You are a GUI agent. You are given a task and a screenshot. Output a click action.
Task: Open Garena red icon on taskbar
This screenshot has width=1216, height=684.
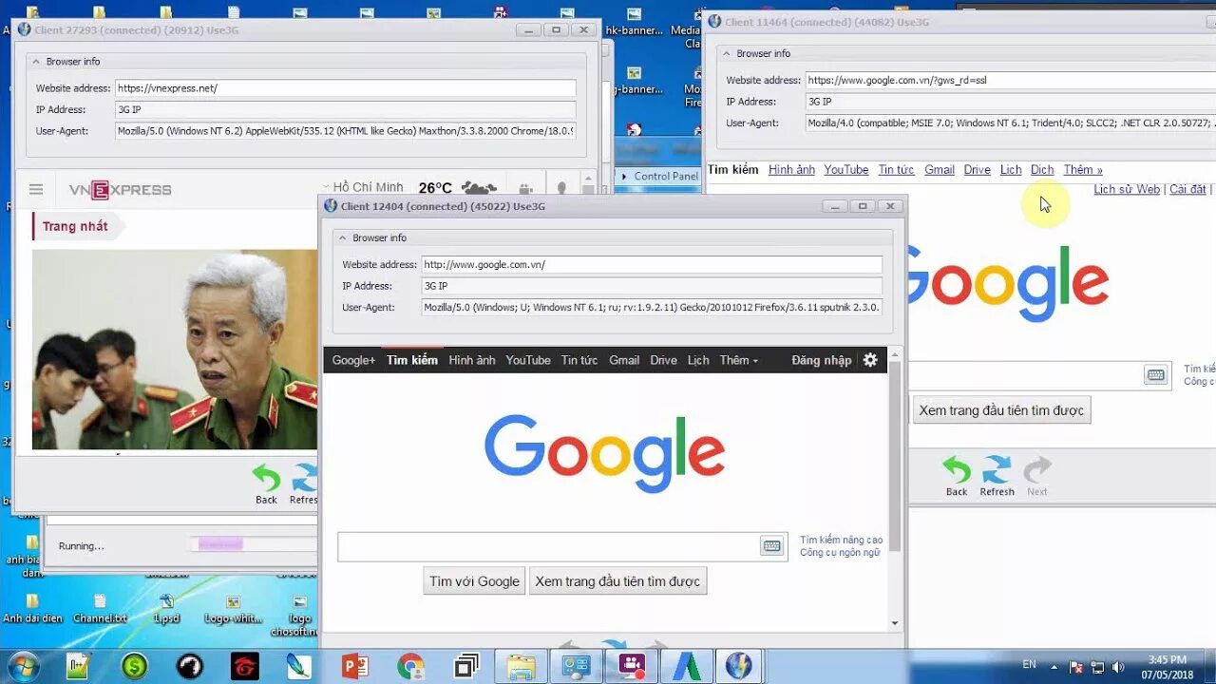[x=245, y=666]
